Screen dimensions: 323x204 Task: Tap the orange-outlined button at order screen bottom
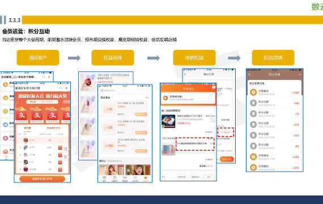click(209, 177)
